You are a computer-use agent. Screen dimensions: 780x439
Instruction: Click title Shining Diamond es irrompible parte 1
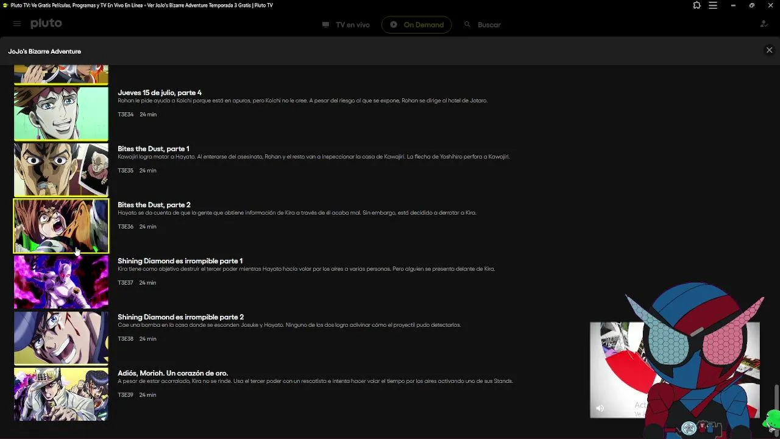(x=180, y=261)
